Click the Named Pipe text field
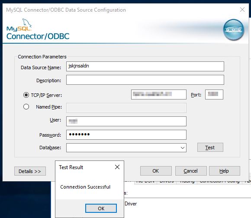 coord(126,108)
